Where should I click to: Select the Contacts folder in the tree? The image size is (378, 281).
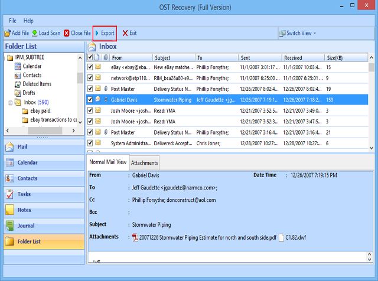pyautogui.click(x=32, y=75)
